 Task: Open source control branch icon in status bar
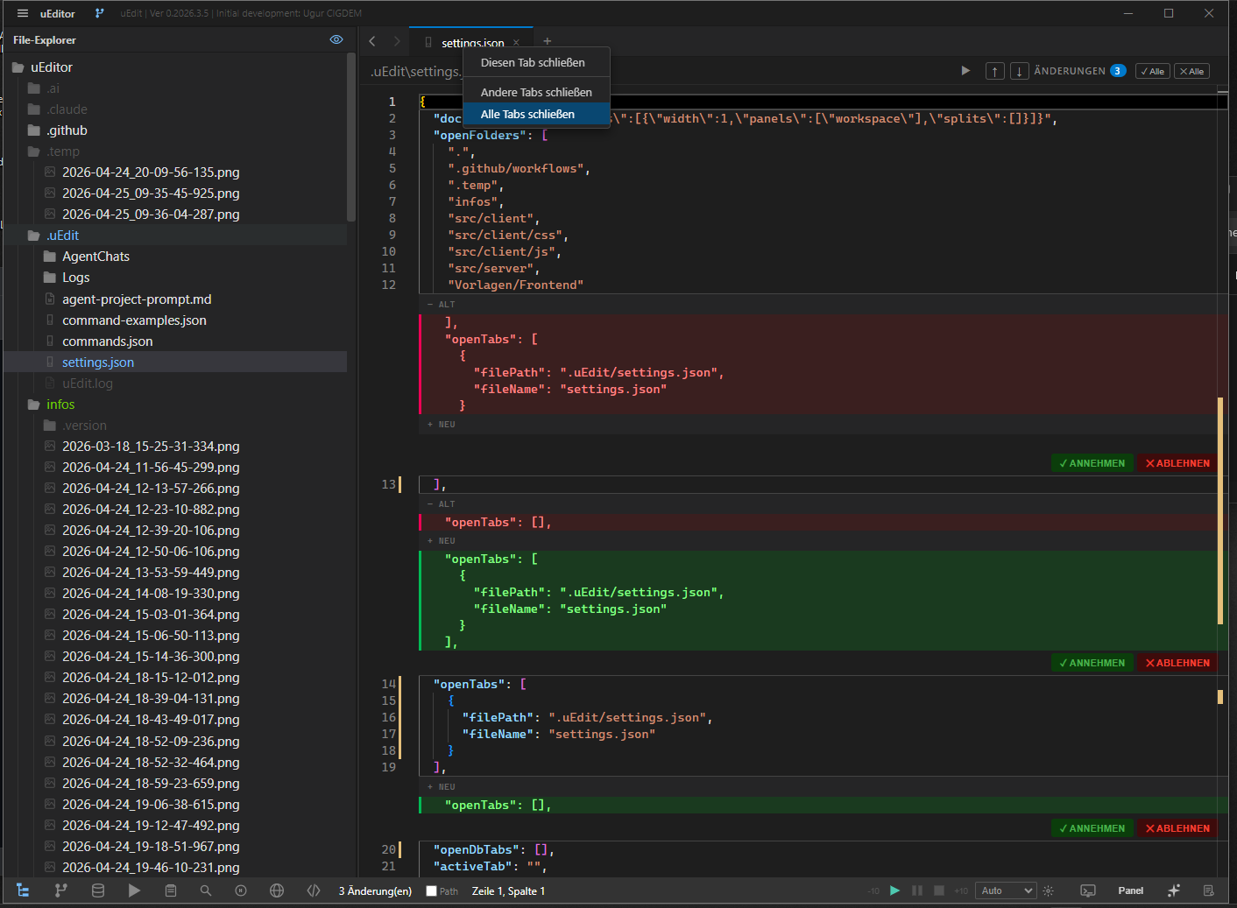coord(60,890)
